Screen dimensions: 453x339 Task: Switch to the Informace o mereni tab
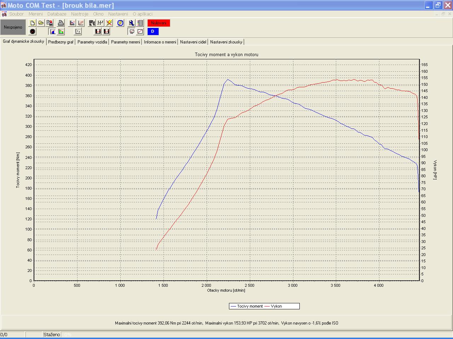coord(160,42)
